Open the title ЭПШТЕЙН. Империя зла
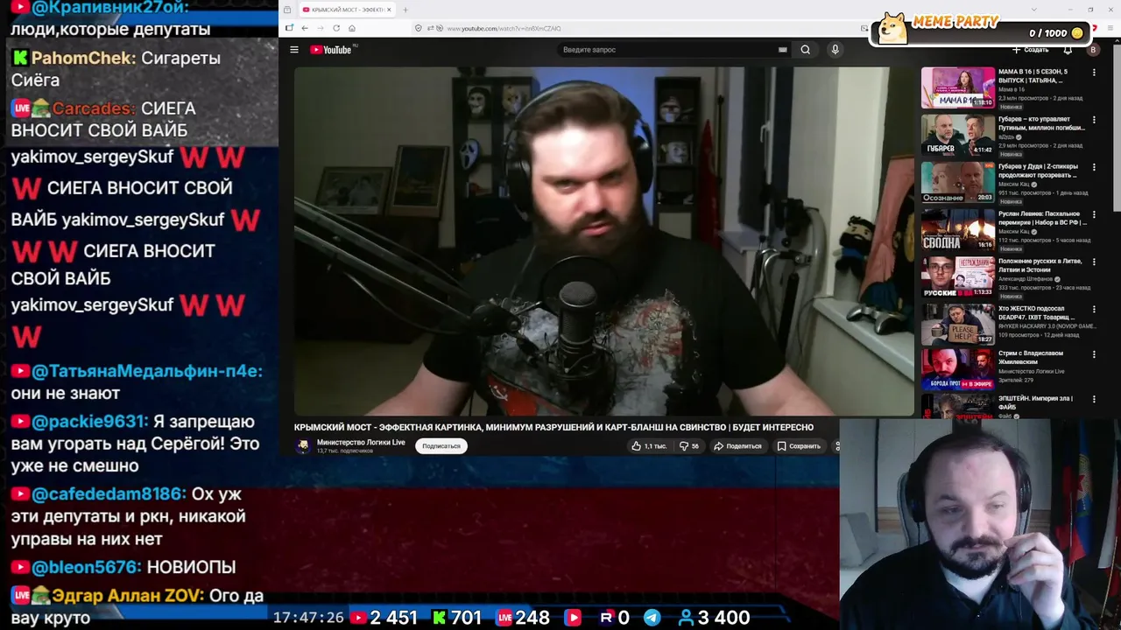1121x630 pixels. (1035, 402)
